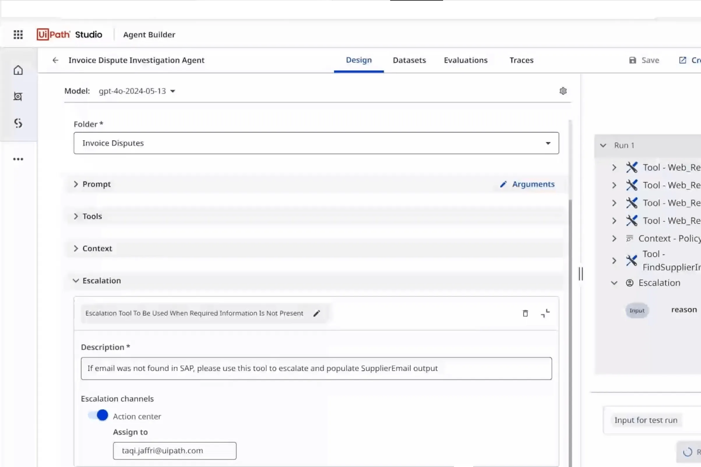
Task: Collapse the Escalation section
Action: click(x=76, y=281)
